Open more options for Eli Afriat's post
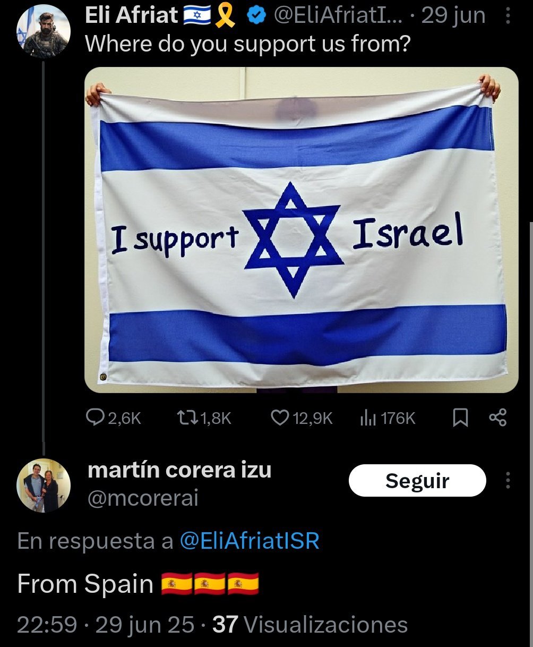Image resolution: width=533 pixels, height=647 pixels. pyautogui.click(x=508, y=16)
